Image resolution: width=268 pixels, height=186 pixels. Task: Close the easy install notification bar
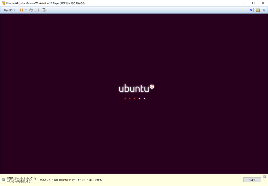pos(265,176)
